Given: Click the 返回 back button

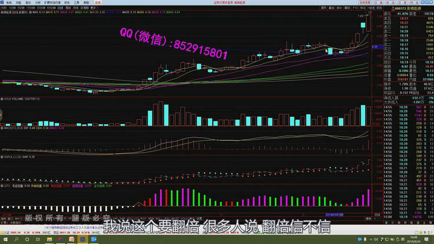Looking at the screenshot, I should click(380, 7).
